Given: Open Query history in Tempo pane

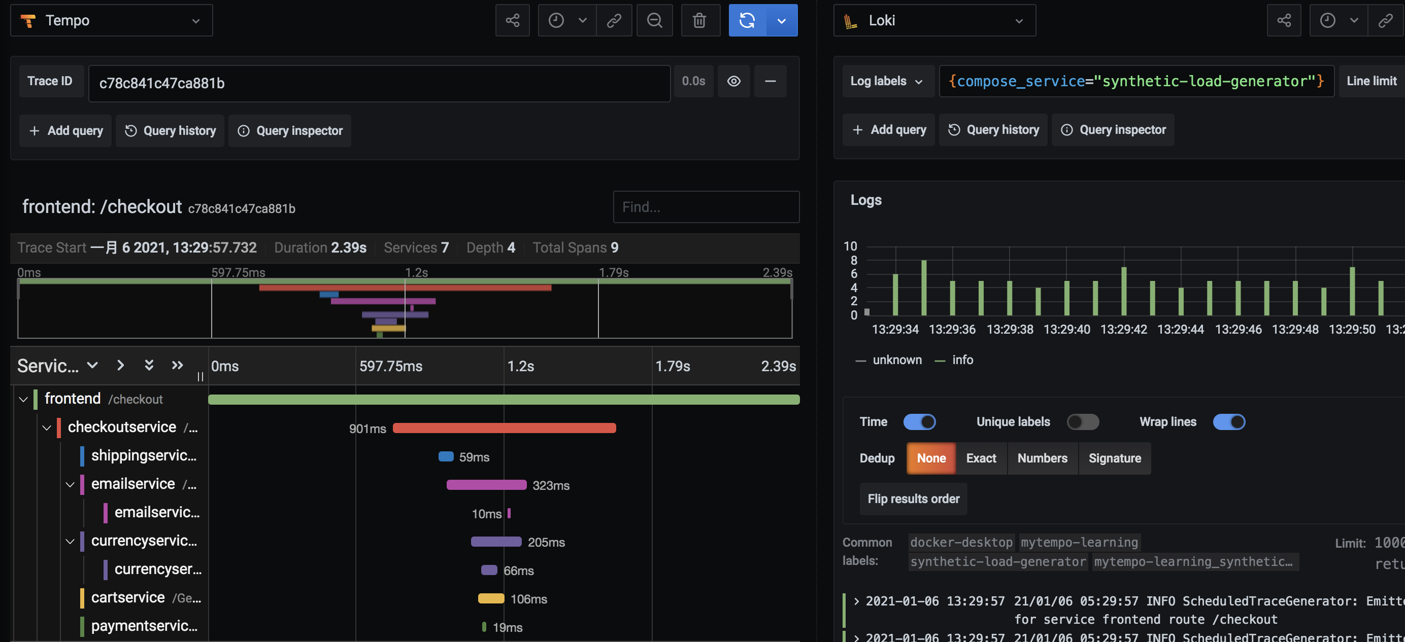Looking at the screenshot, I should (x=170, y=131).
